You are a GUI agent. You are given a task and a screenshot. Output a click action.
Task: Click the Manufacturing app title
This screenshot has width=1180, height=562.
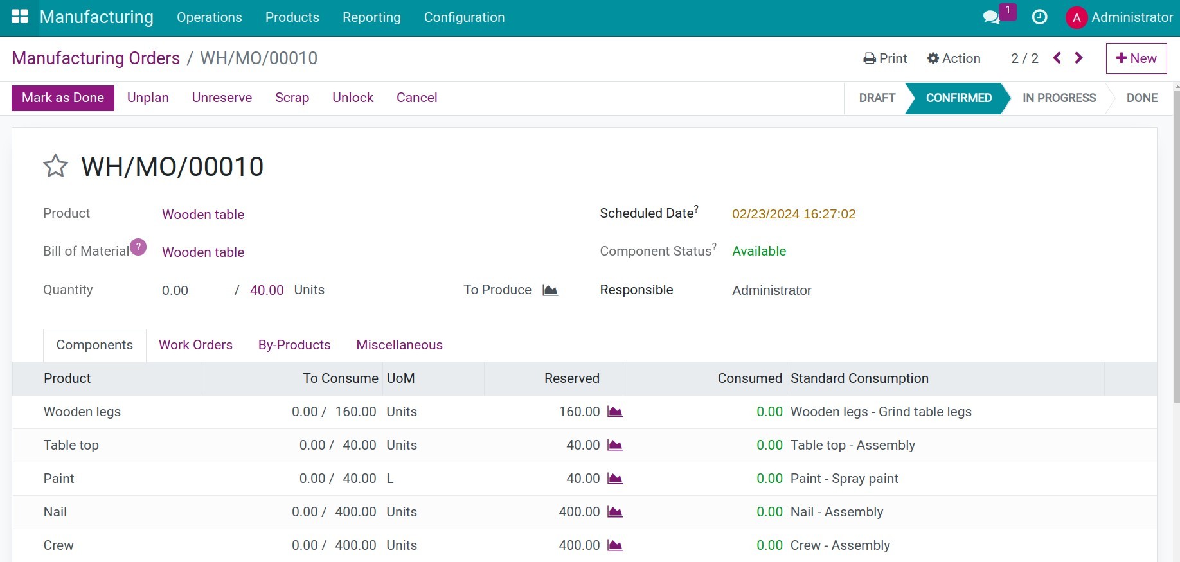96,17
